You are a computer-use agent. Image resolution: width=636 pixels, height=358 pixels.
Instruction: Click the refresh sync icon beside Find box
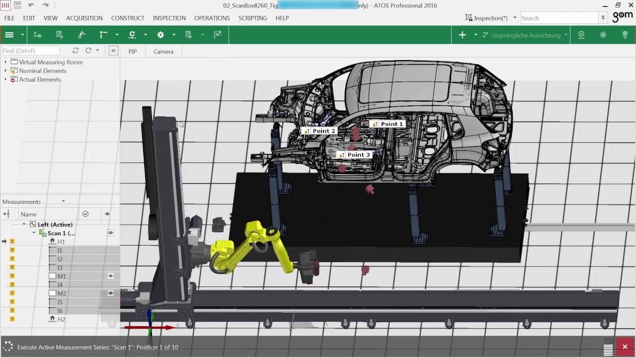[x=76, y=51]
